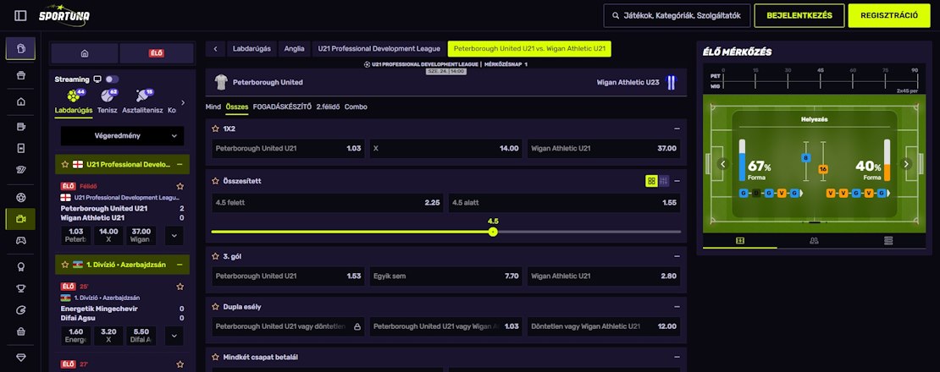Viewport: 940px width, 372px height.
Task: Click the REGISZTRÁCIÓ register button
Action: point(889,15)
